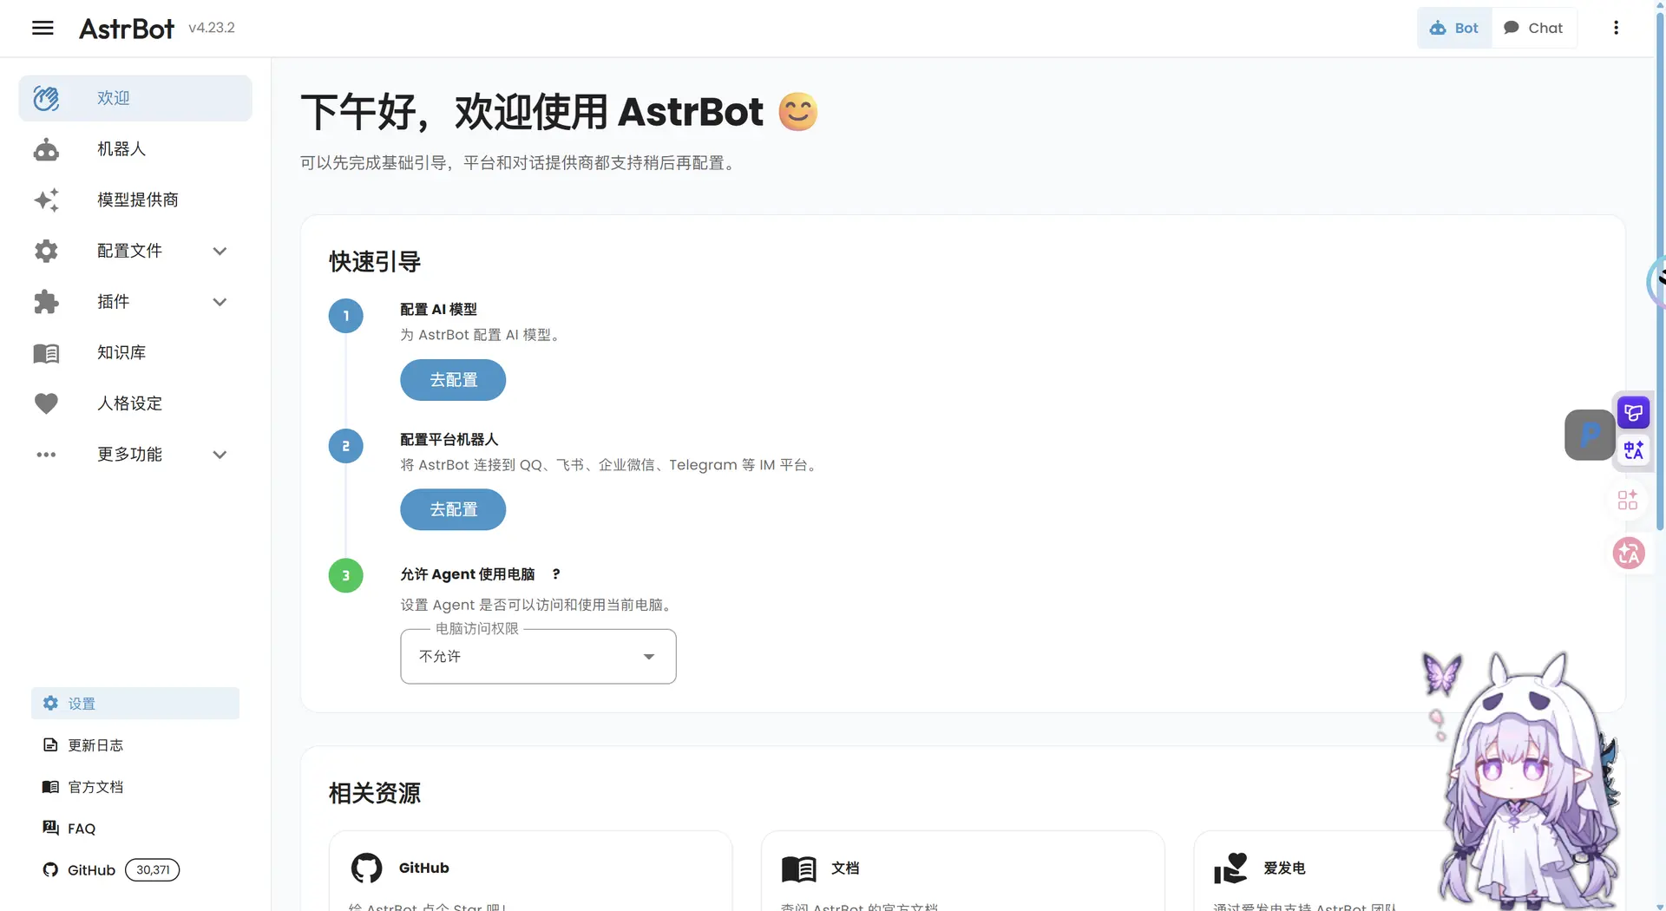Click the v4.23.2 version label
The height and width of the screenshot is (911, 1666).
(212, 28)
